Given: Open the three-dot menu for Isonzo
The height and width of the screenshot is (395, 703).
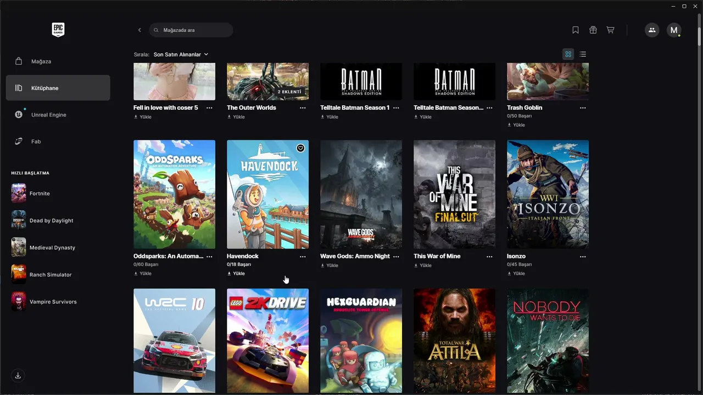Looking at the screenshot, I should 583,256.
